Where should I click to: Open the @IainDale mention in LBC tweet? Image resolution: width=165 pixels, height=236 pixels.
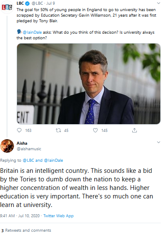coord(32,32)
